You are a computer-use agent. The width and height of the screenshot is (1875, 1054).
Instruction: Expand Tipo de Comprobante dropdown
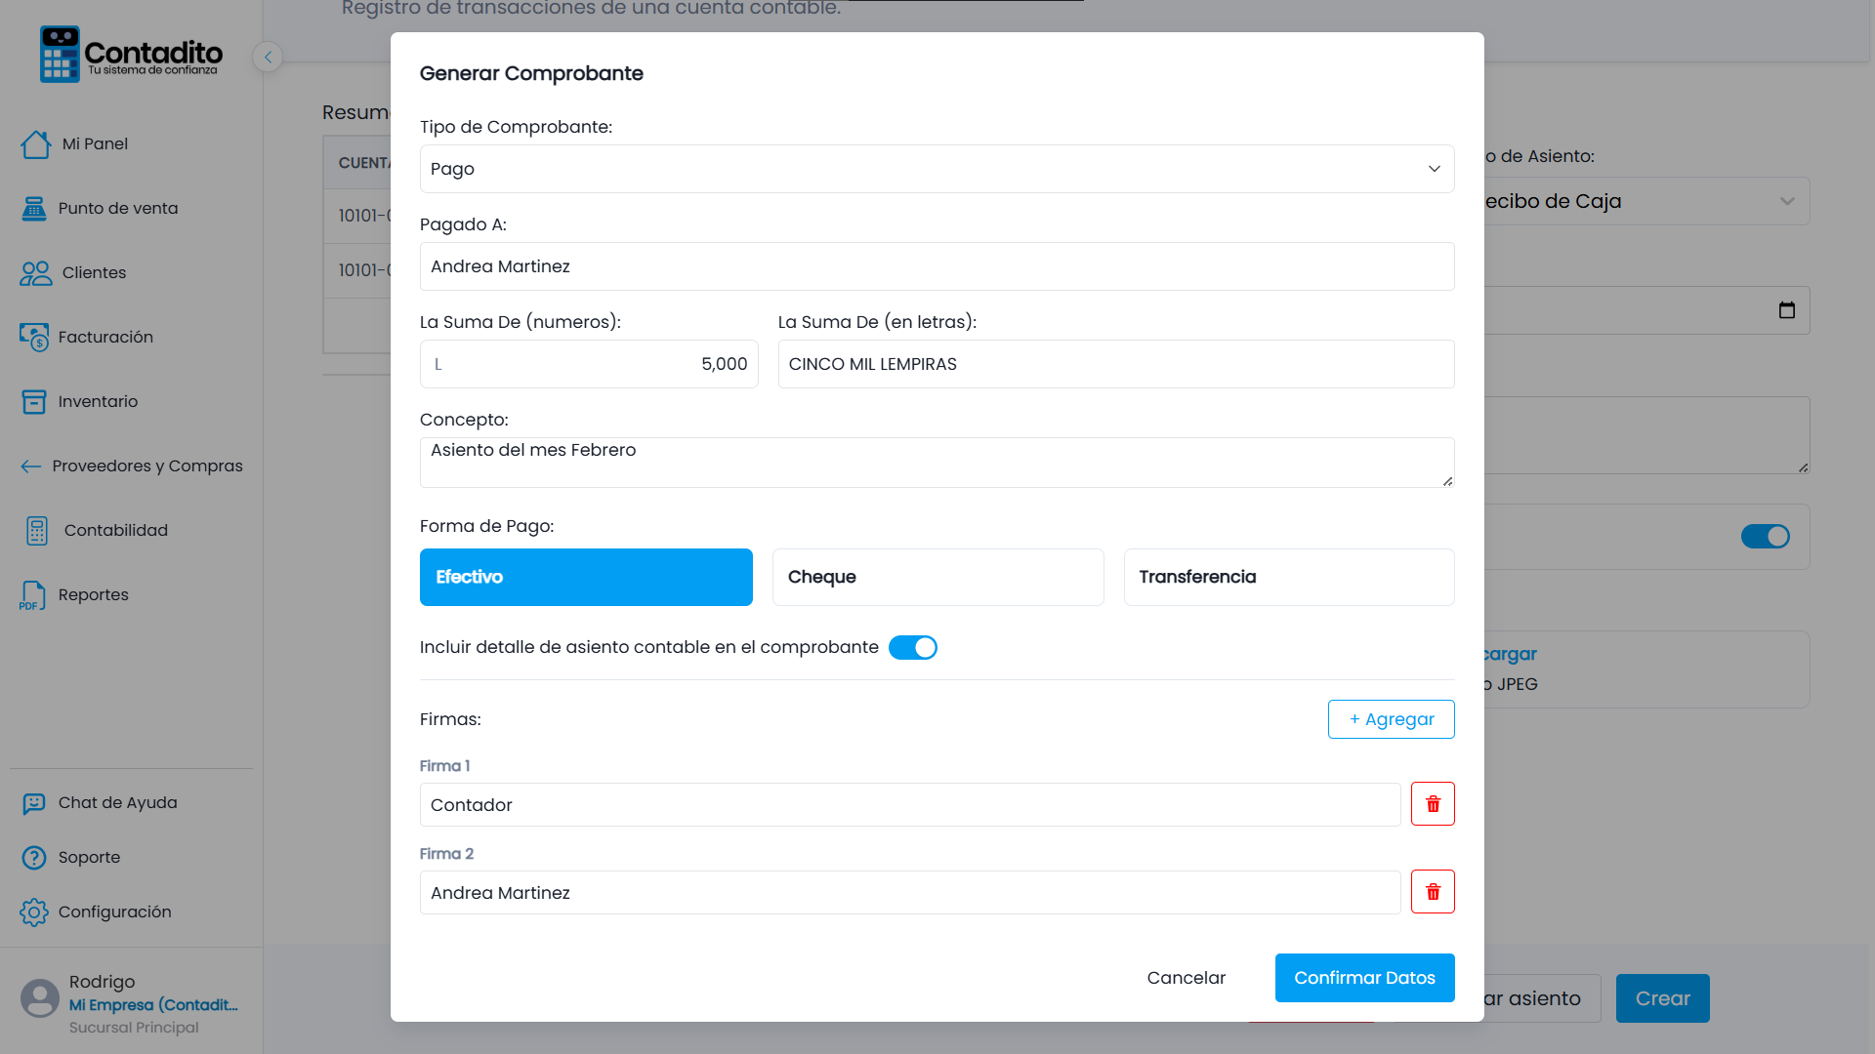click(937, 169)
